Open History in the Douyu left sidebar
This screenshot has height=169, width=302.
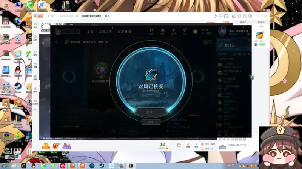[35, 38]
